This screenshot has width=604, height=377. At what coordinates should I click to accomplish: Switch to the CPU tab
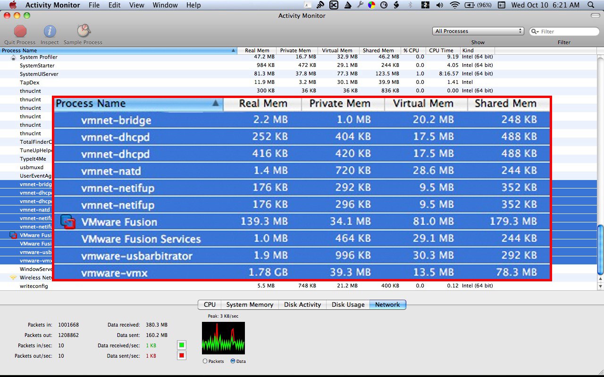[210, 305]
